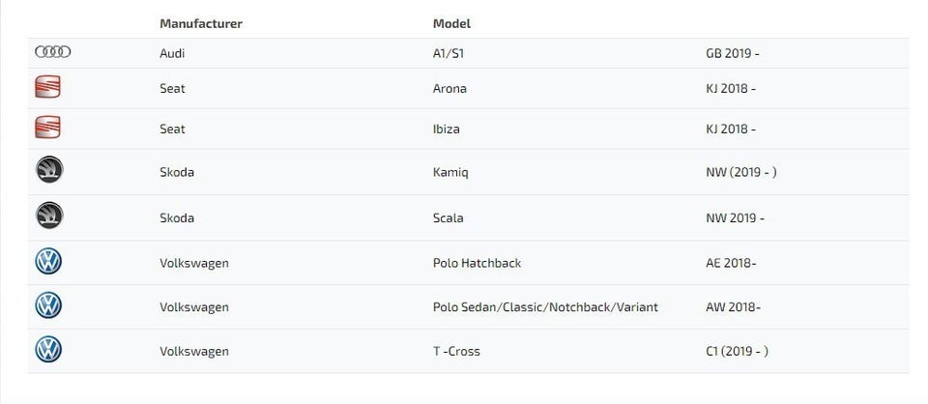Click the Volkswagen logo beside Polo Sedan
Viewport: 928px width, 404px height.
point(48,306)
